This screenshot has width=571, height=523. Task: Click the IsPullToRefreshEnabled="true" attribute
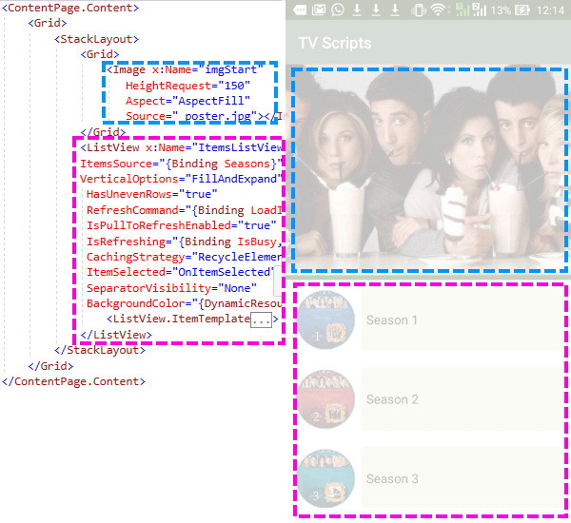[182, 225]
